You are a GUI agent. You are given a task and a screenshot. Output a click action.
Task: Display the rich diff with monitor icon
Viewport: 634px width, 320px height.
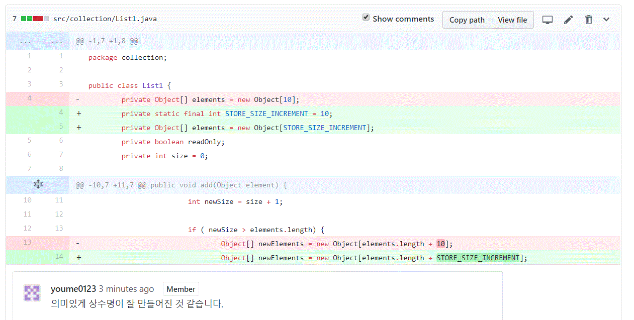[x=548, y=19]
